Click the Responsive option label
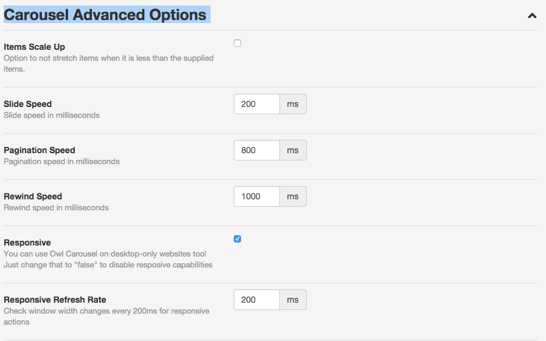 tap(27, 243)
